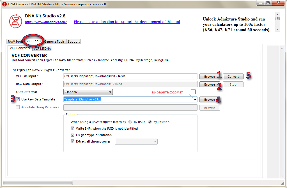Click the status bar resize grip
This screenshot has height=188, width=287.
pos(283,183)
